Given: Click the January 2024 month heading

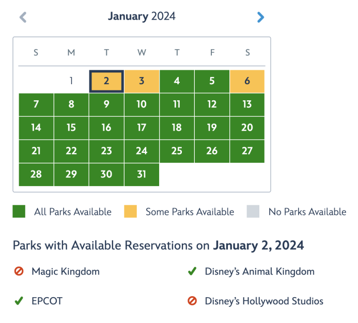Looking at the screenshot, I should pyautogui.click(x=142, y=17).
